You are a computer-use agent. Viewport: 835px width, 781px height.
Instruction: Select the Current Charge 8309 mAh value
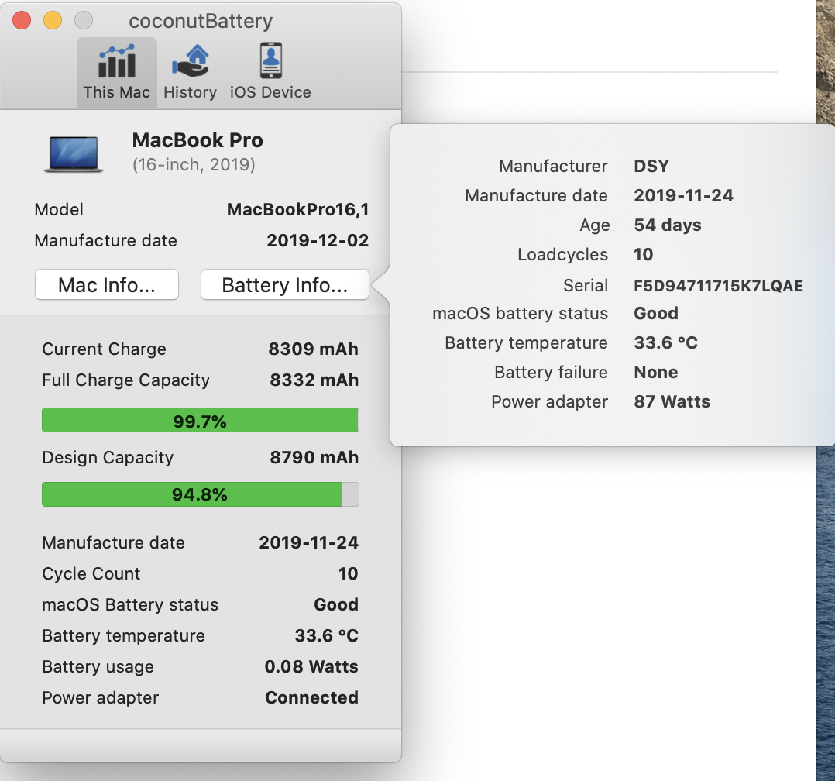[x=313, y=349]
